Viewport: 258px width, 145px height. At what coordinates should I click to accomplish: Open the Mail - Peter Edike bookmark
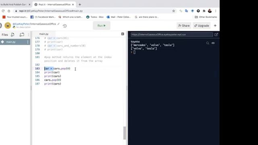click(x=119, y=17)
